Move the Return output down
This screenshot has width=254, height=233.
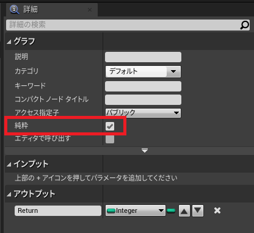(198, 211)
